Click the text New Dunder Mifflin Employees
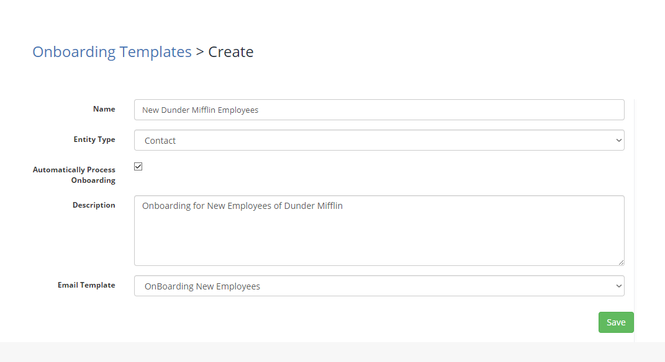The image size is (665, 362). coord(200,110)
